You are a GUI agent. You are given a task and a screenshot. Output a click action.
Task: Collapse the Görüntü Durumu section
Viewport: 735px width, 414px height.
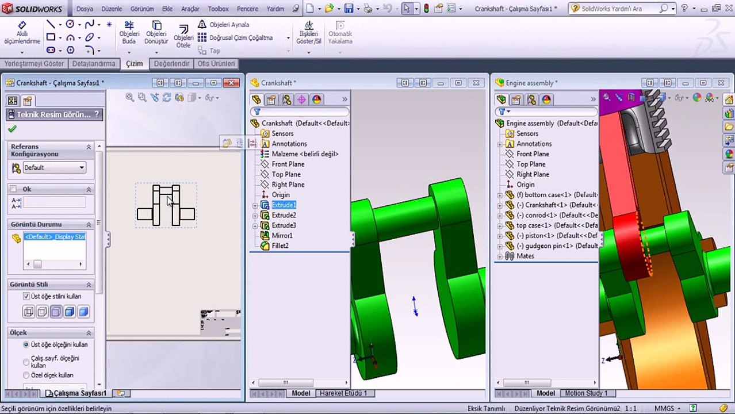(89, 224)
